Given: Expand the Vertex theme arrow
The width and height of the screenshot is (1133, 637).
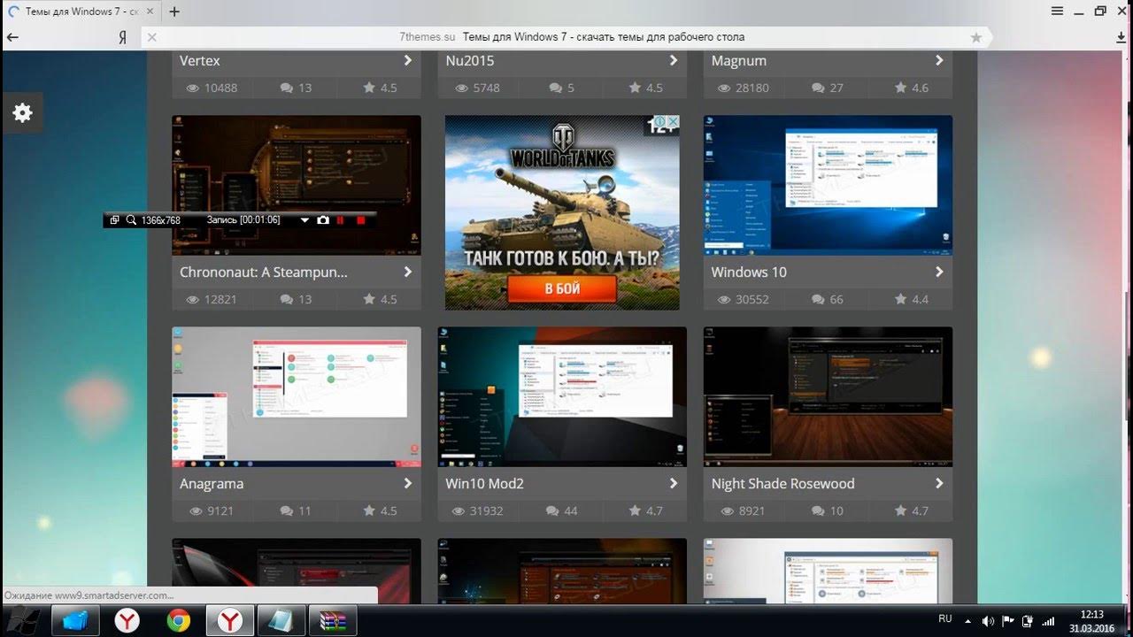Looking at the screenshot, I should pyautogui.click(x=408, y=60).
